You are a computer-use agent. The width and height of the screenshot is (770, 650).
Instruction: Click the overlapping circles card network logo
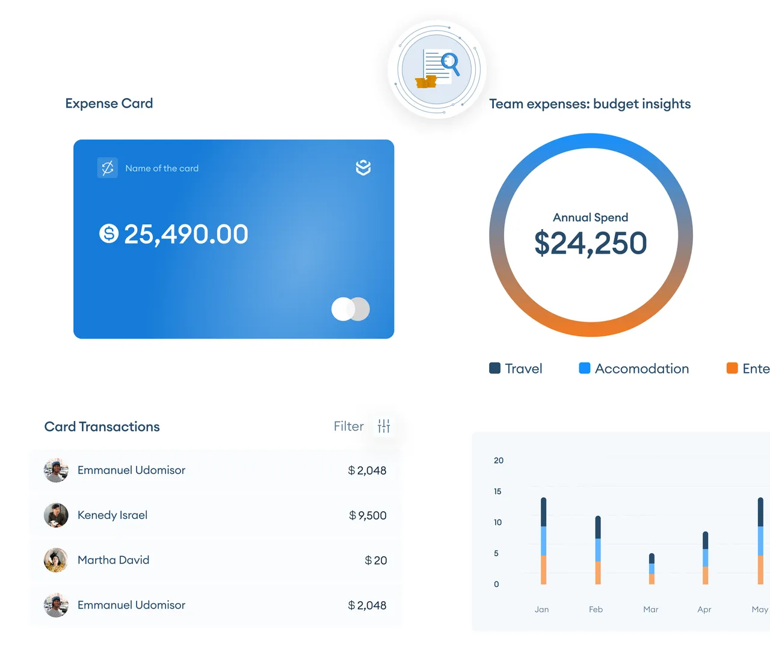[351, 309]
